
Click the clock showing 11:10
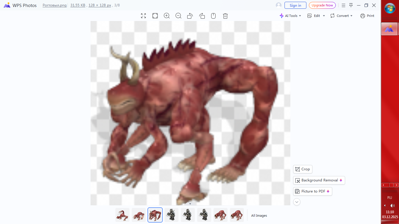click(x=390, y=212)
